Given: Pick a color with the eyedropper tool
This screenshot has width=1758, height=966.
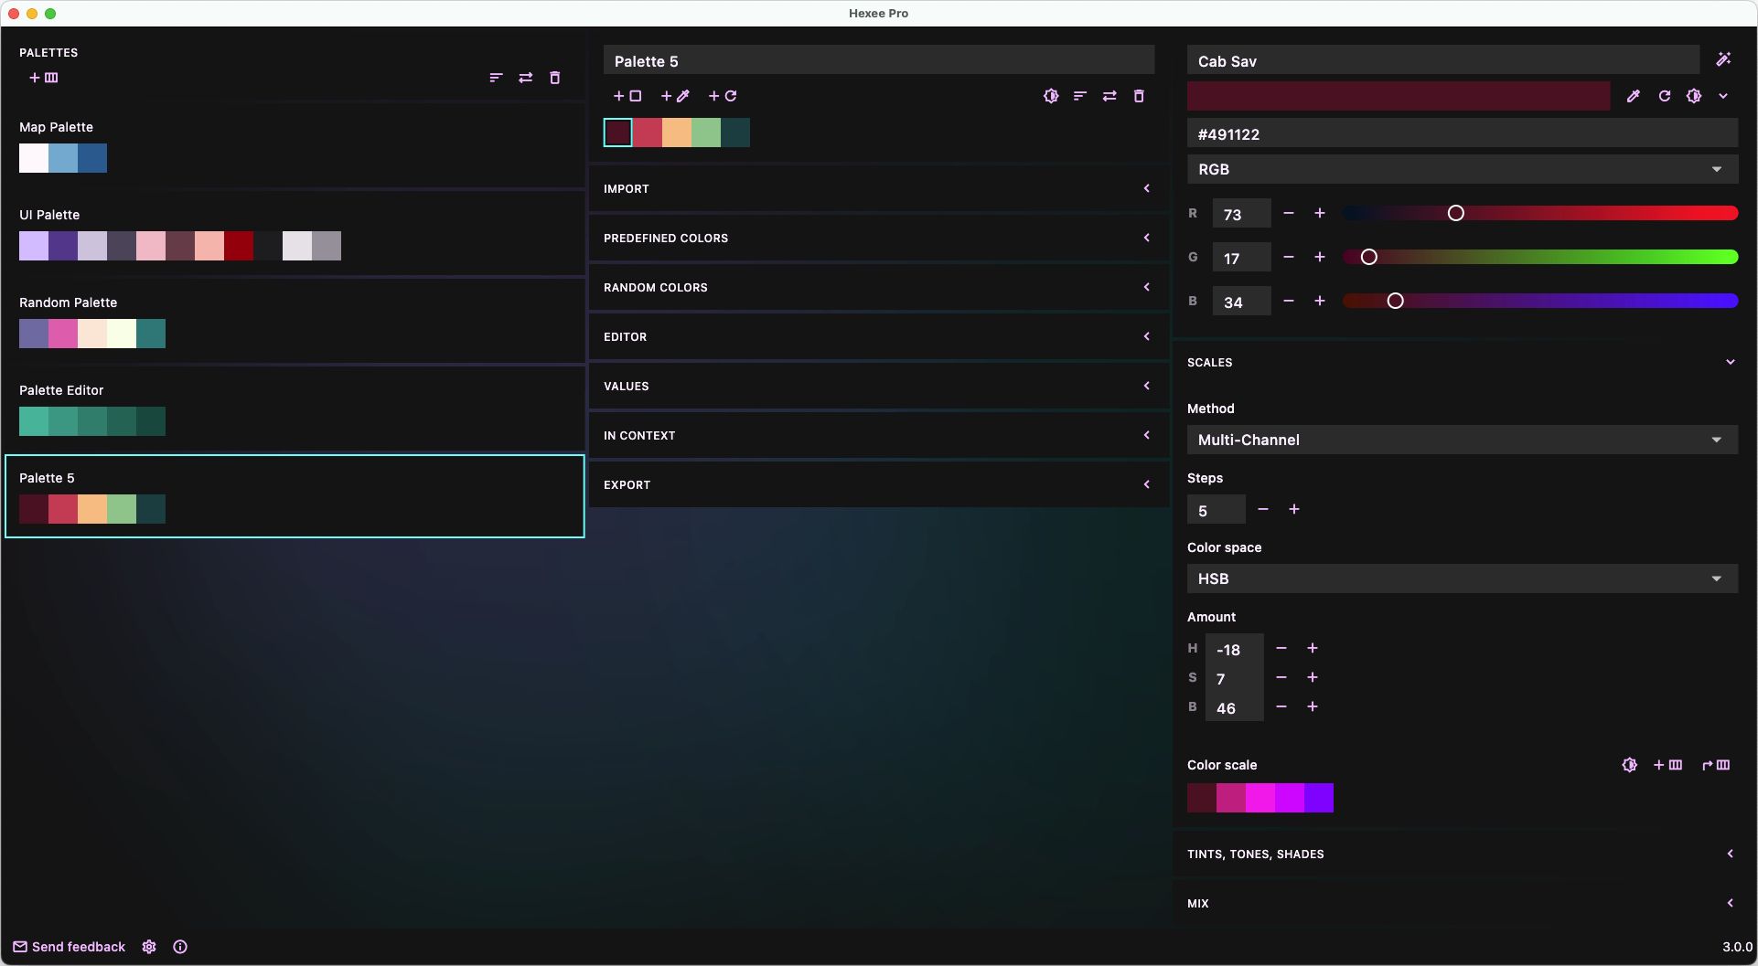Looking at the screenshot, I should 1635,96.
